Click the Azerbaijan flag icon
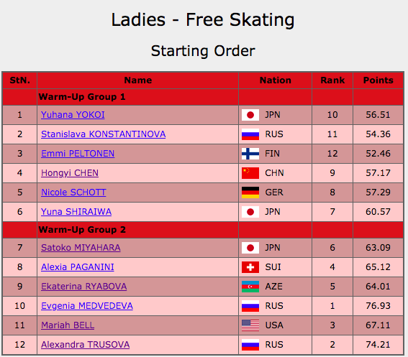The image size is (408, 357). 250,287
